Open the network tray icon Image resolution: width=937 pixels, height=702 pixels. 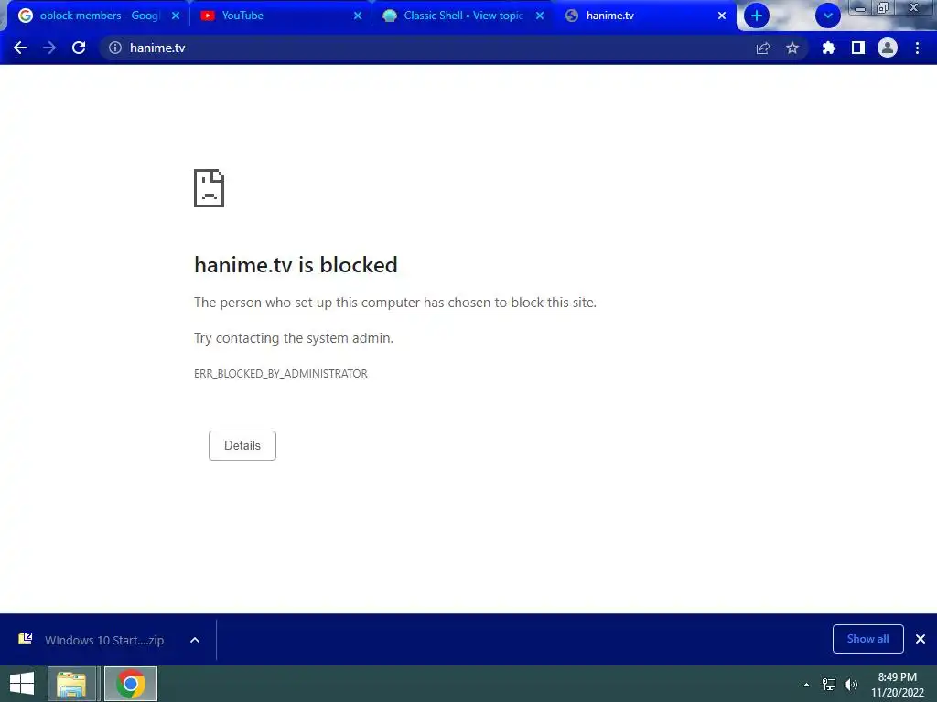[x=829, y=685]
